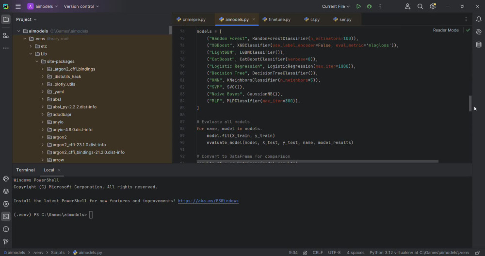Collapse the site-packages folder
This screenshot has width=485, height=256.
pos(37,61)
